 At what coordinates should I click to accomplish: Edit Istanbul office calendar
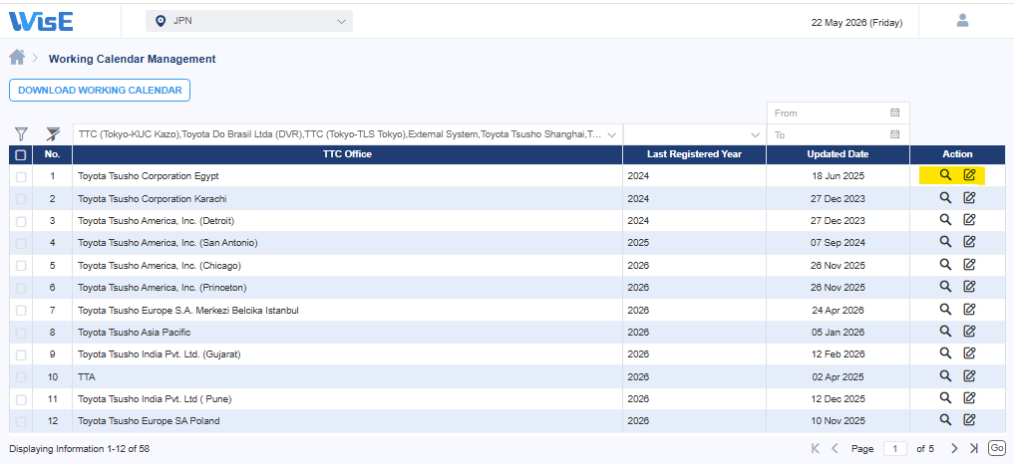pos(969,309)
